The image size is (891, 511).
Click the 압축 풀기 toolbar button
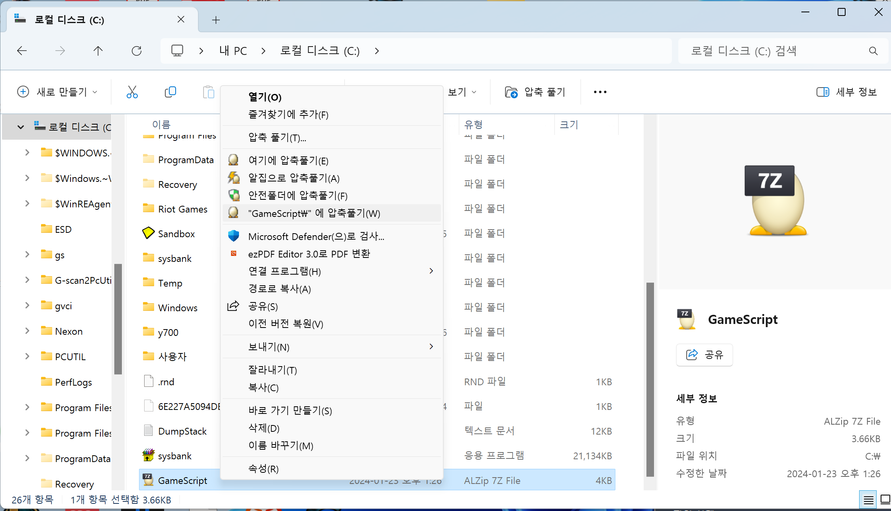coord(535,92)
